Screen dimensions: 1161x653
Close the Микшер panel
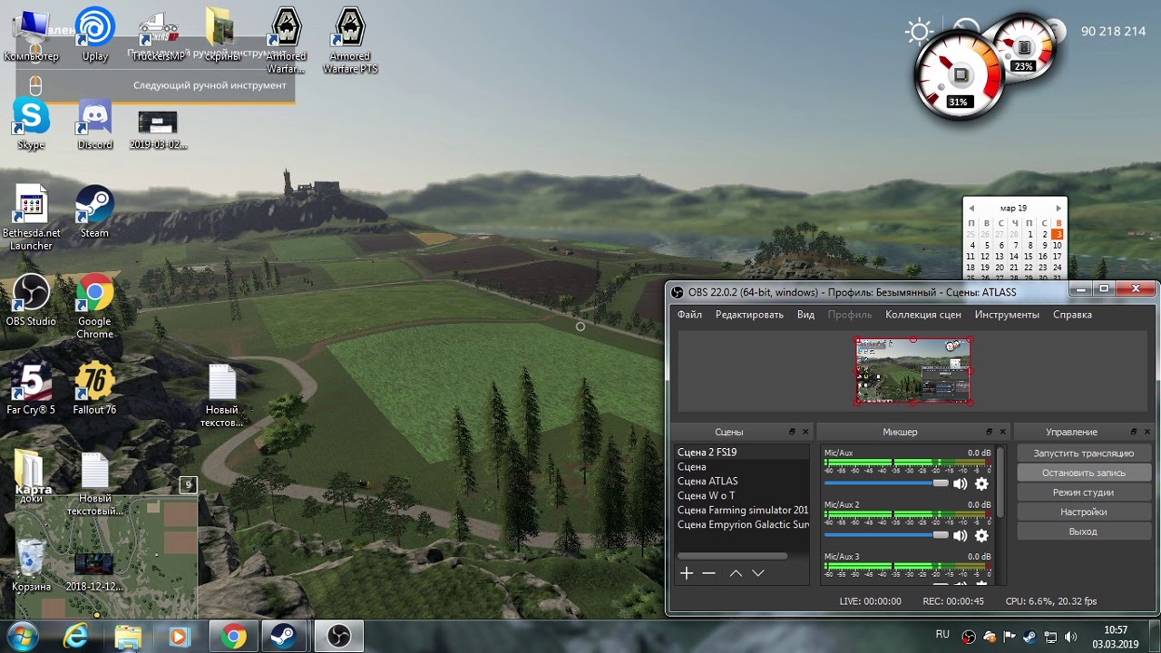click(1003, 432)
